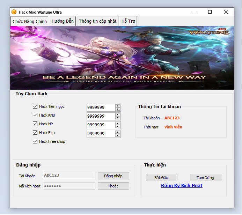Open the Hỗ Trợ tab
The height and width of the screenshot is (215, 242).
click(128, 21)
